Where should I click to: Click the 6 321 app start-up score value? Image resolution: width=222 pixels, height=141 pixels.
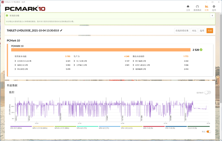(x=68, y=61)
